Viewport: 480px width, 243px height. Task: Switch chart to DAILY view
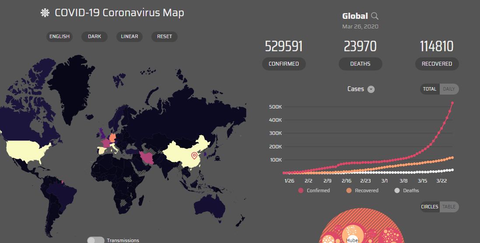click(449, 89)
